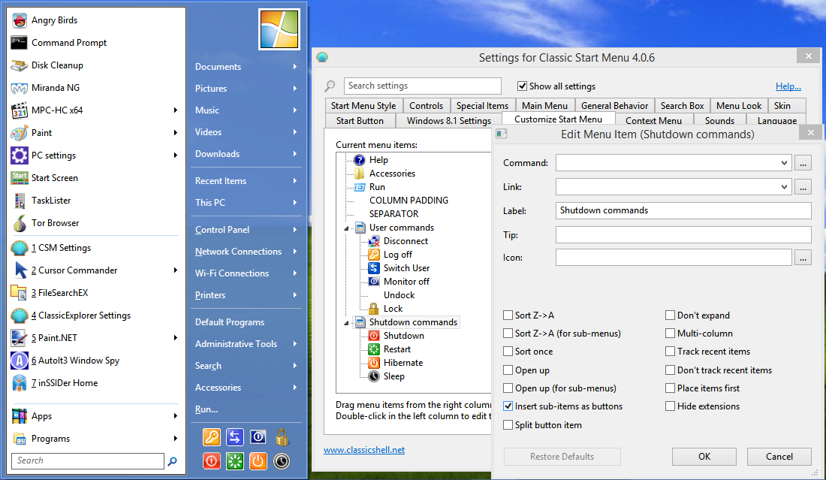This screenshot has height=480, width=826.
Task: Click the MPC-HC x64 icon
Action: pos(20,110)
